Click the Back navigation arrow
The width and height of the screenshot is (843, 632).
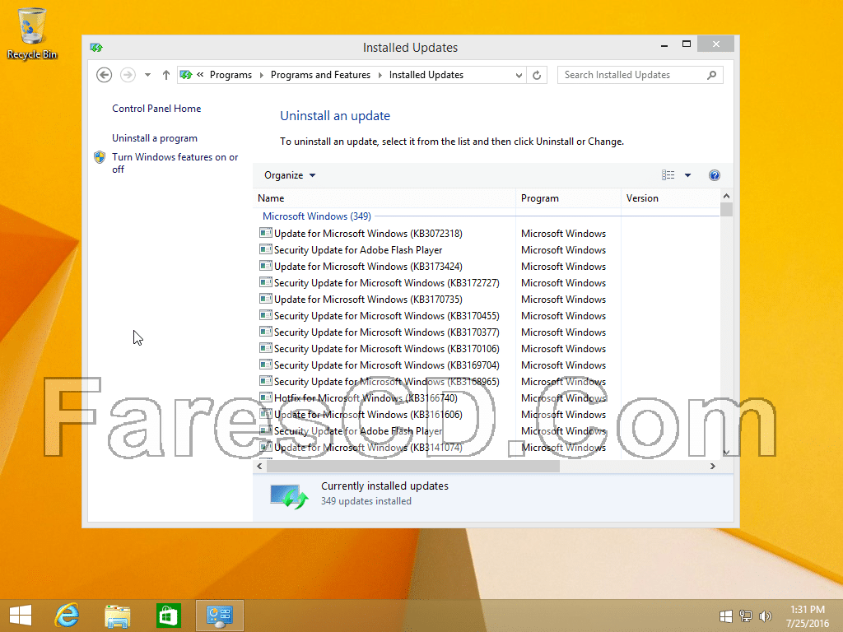pyautogui.click(x=105, y=75)
